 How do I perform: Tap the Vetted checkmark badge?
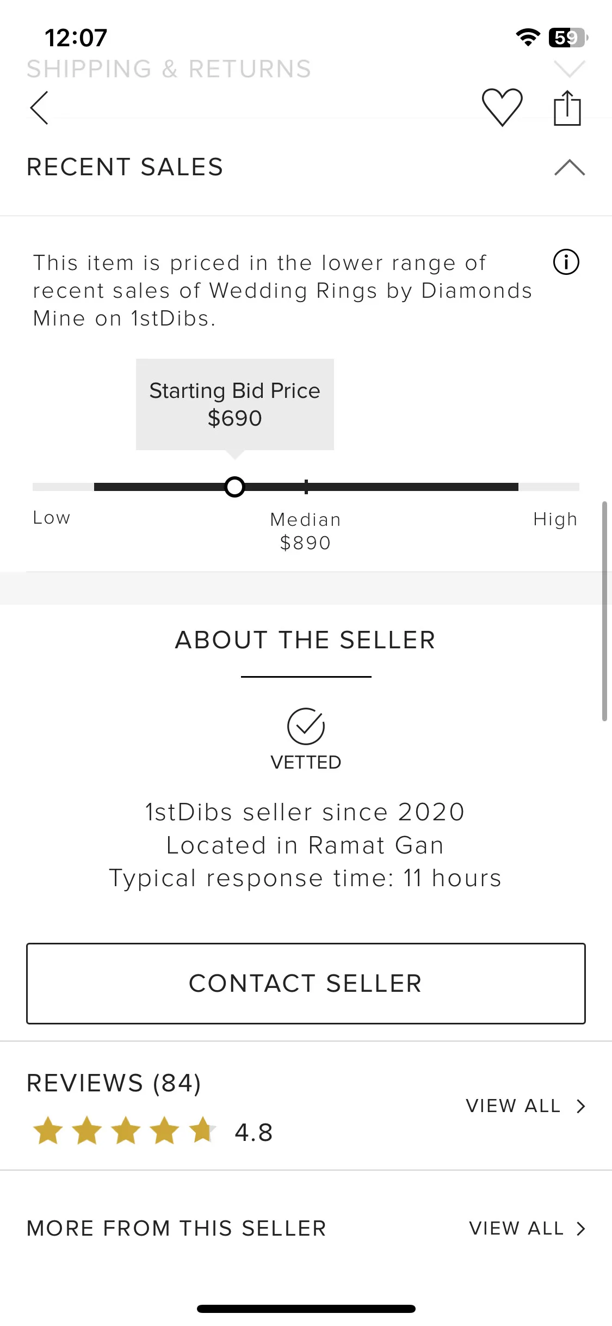point(306,726)
